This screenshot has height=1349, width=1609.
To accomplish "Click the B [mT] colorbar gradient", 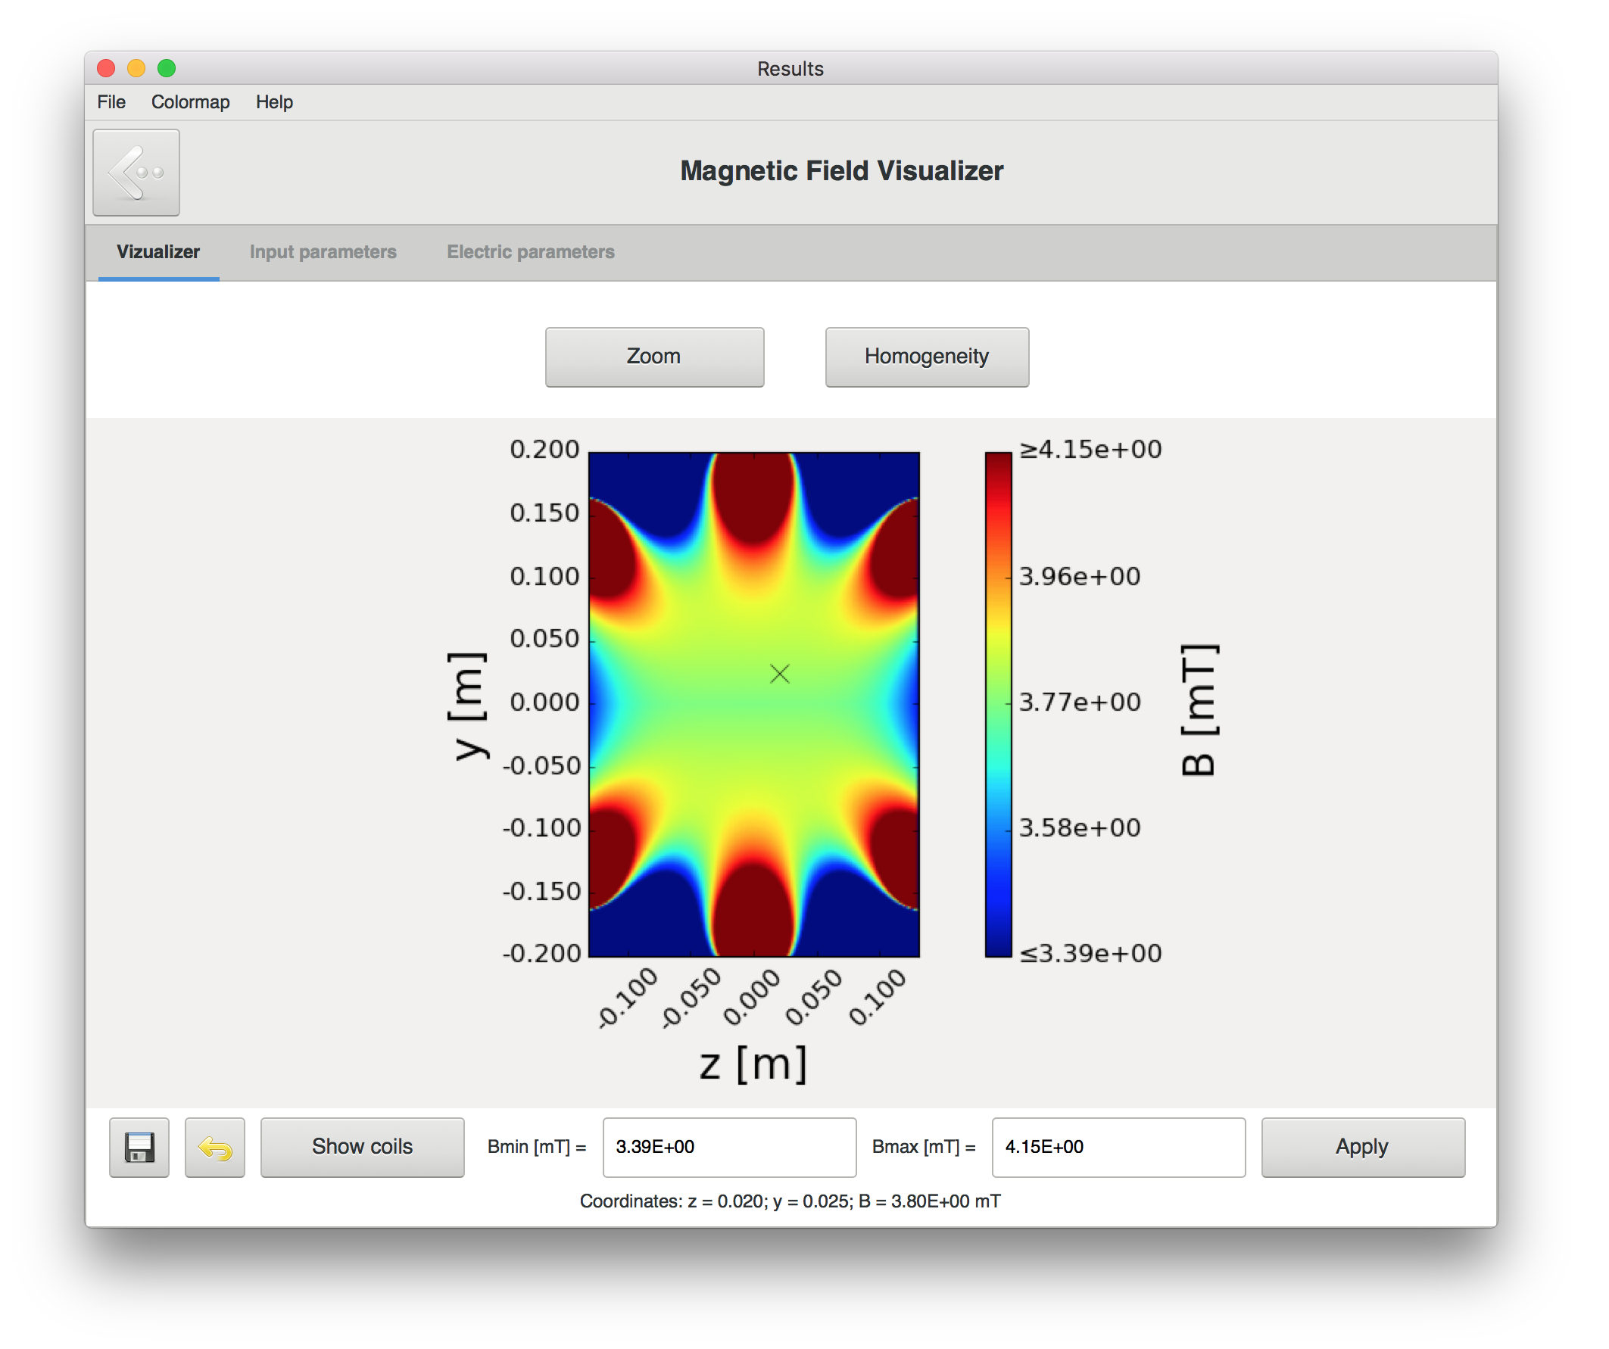I will click(998, 704).
